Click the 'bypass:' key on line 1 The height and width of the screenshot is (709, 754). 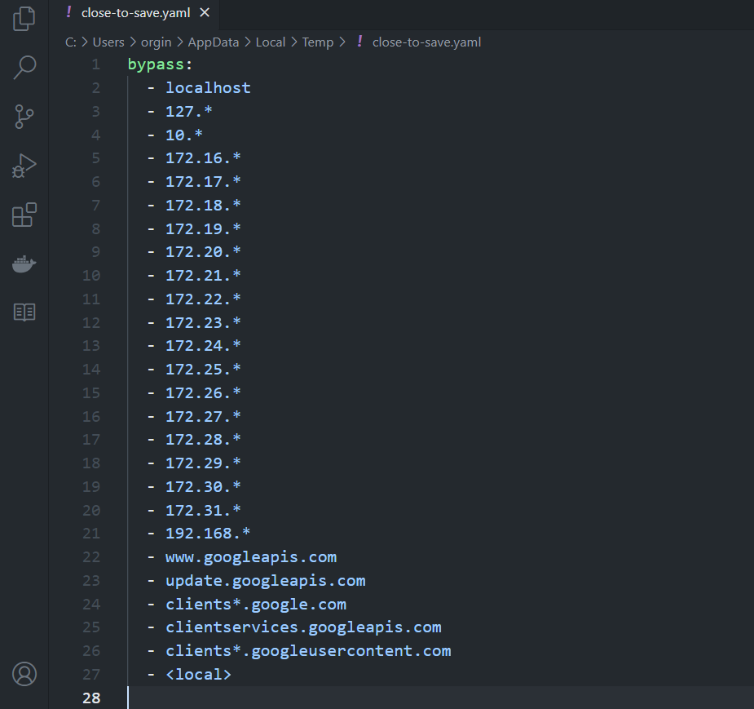click(x=160, y=64)
